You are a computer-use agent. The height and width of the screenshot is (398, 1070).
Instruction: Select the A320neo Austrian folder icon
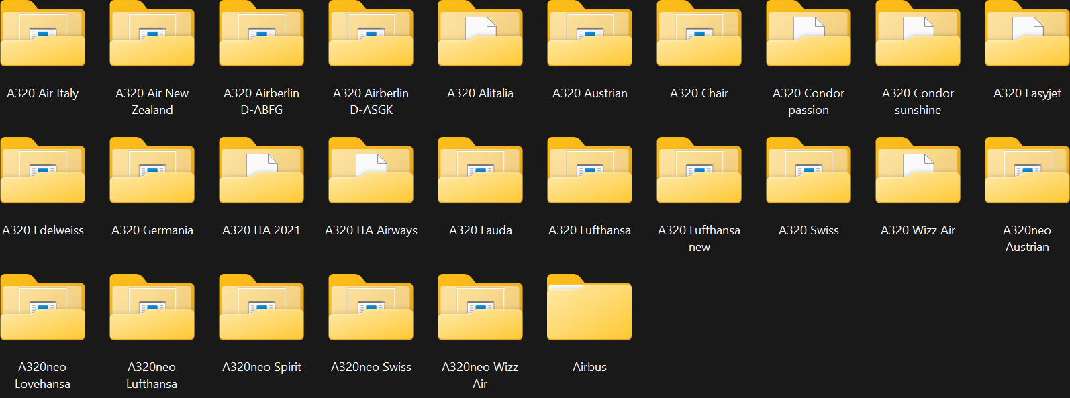click(1028, 170)
